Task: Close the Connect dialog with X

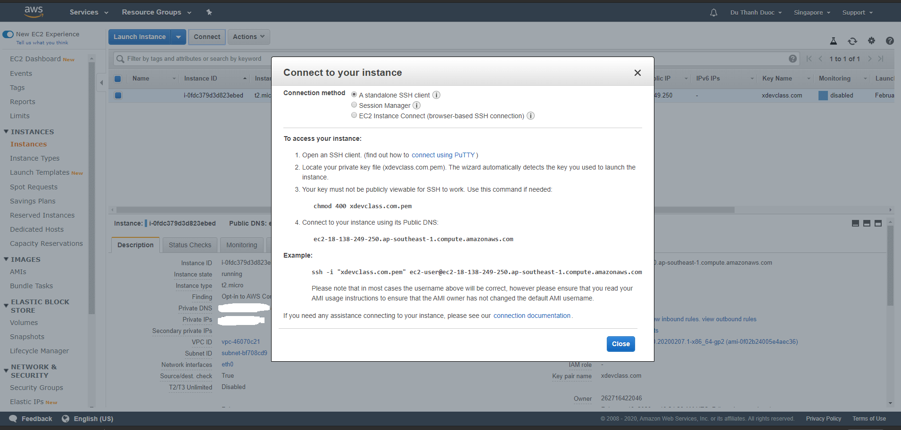Action: click(x=637, y=73)
